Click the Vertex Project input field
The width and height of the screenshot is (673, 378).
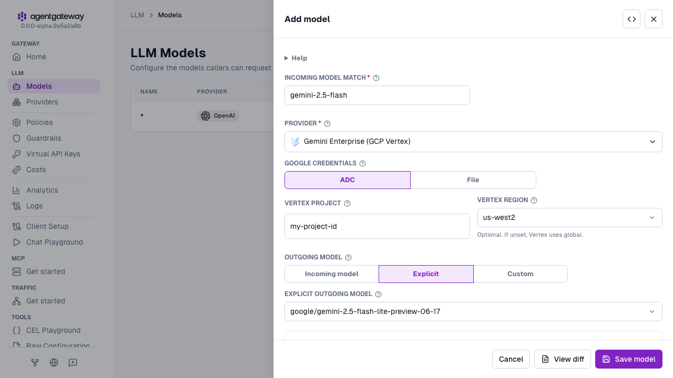[x=377, y=226]
